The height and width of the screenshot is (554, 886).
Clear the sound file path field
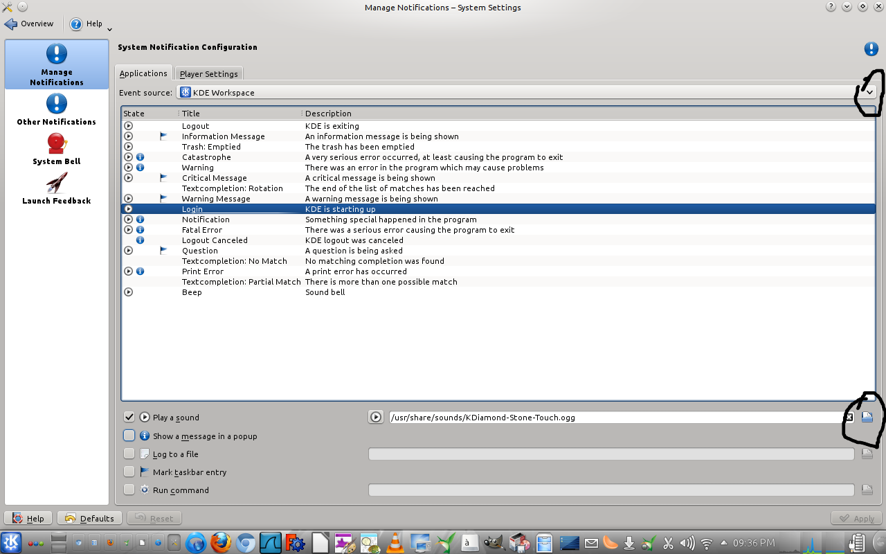(x=849, y=417)
